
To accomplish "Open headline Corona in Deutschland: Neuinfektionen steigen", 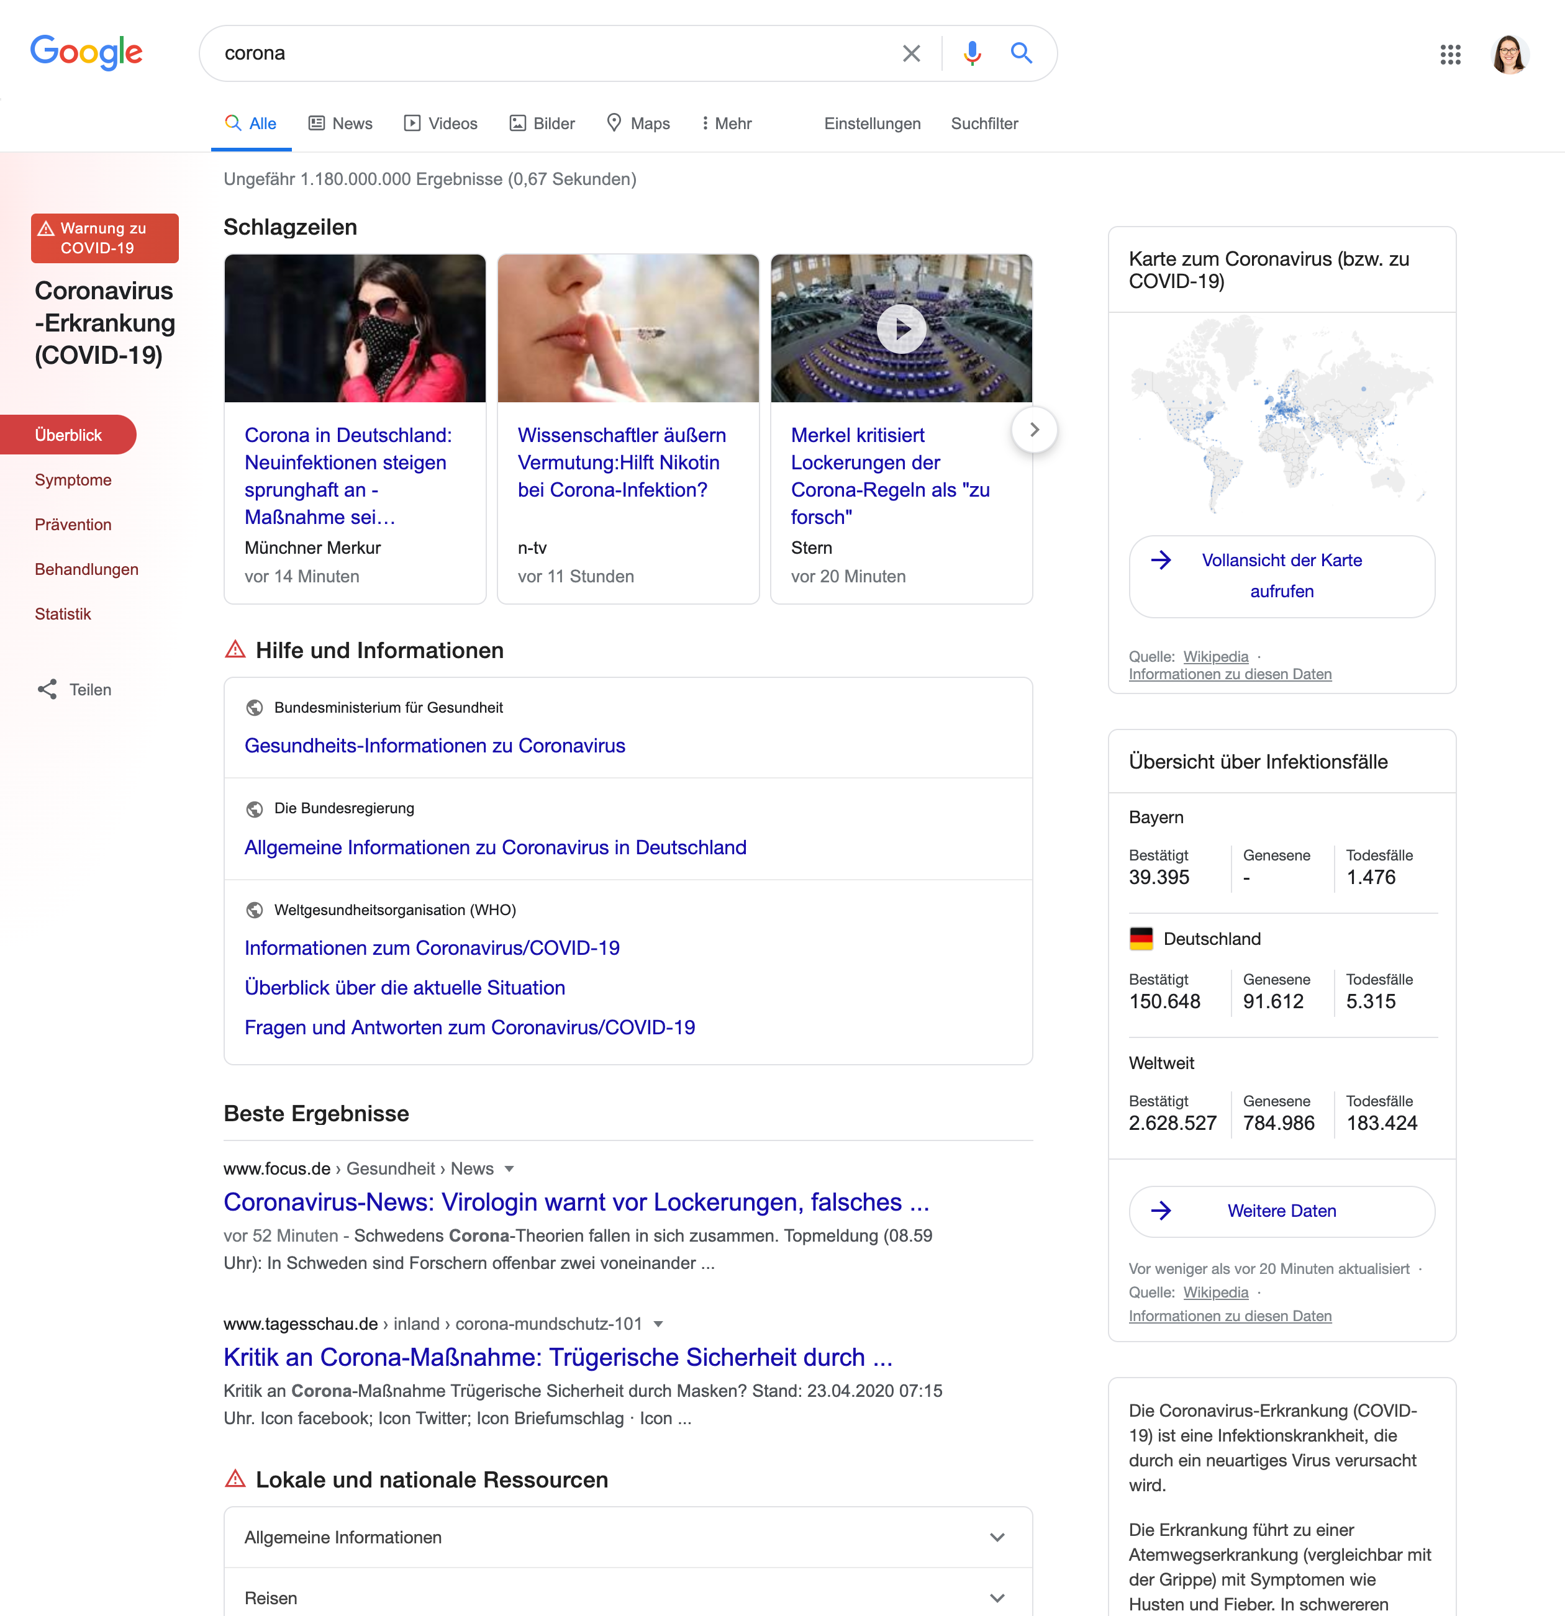I will click(348, 476).
